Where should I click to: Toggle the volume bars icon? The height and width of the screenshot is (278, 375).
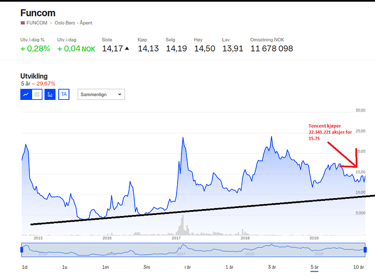[x=50, y=94]
